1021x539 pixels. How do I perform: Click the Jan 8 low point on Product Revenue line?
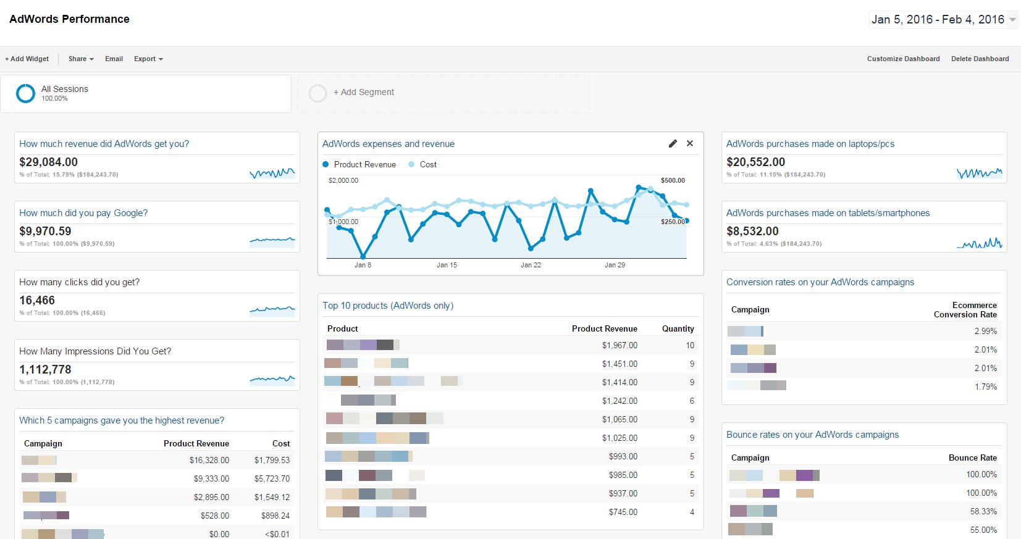tap(363, 256)
